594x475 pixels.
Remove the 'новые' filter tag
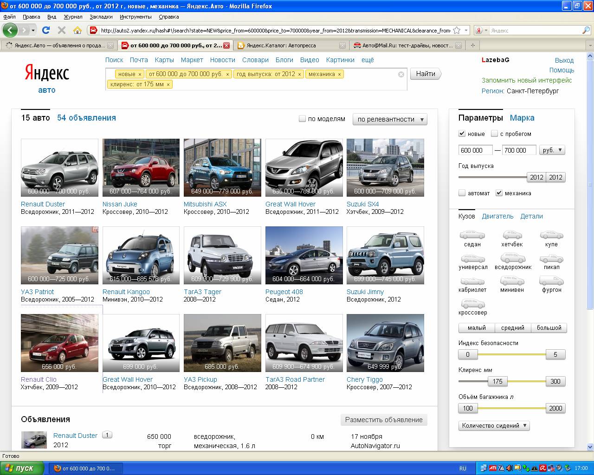[140, 74]
